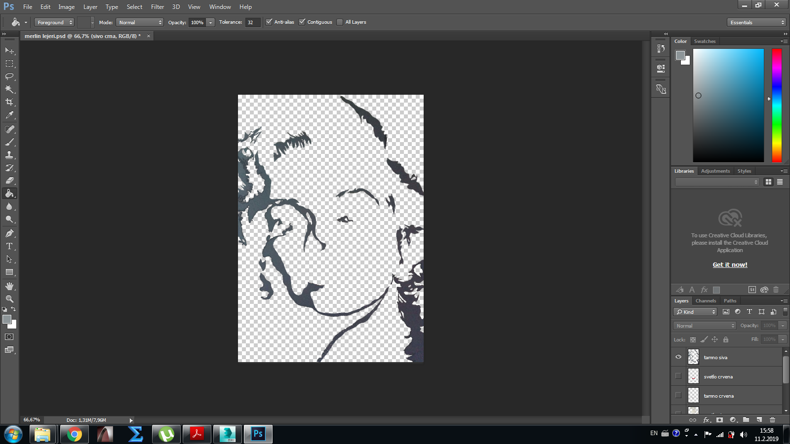Viewport: 790px width, 444px height.
Task: Select the Brush tool
Action: (x=9, y=142)
